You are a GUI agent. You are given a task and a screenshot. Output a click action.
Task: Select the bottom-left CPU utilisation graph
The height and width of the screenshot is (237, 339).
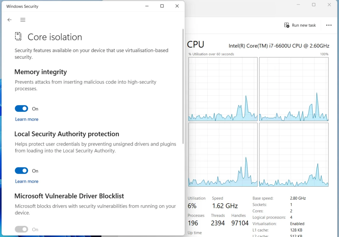[223, 155]
